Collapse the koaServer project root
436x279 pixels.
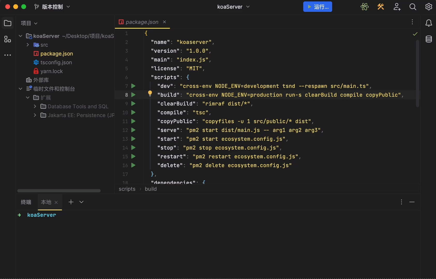tap(21, 36)
